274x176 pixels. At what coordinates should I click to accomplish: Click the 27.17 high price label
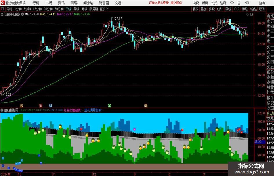click(119, 18)
